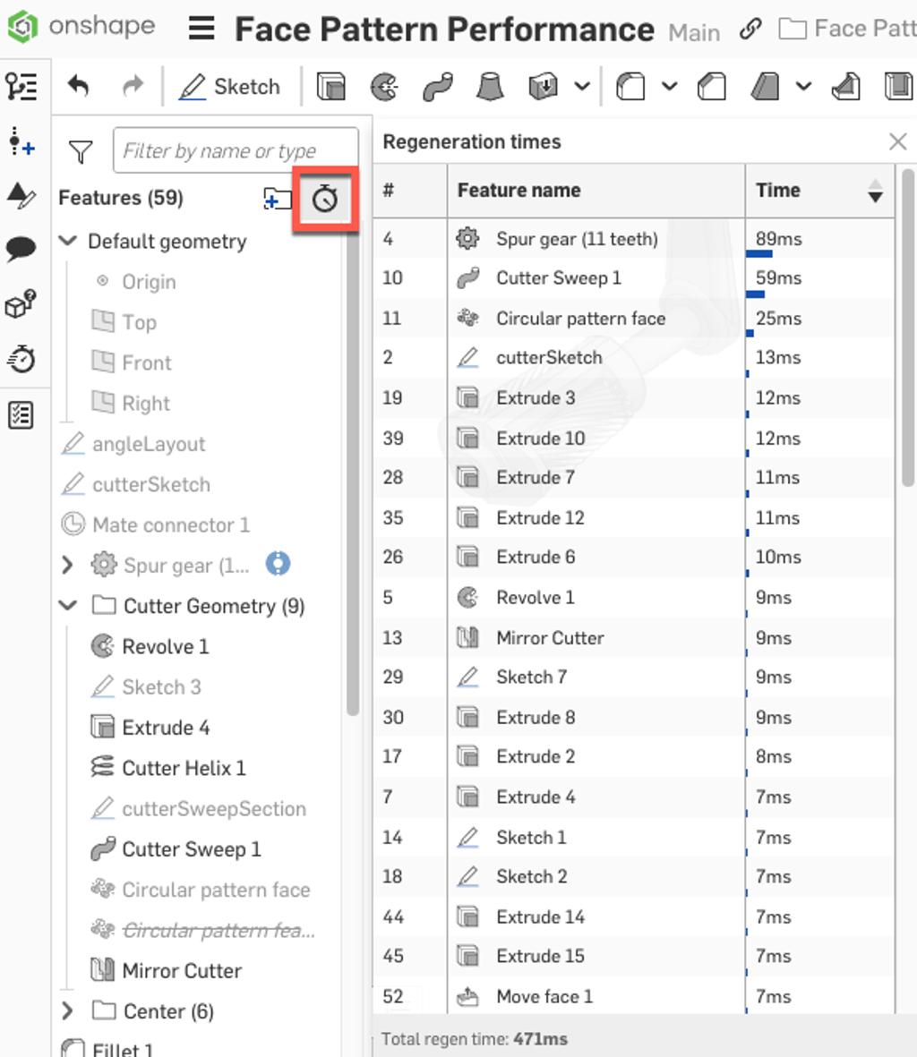Image resolution: width=917 pixels, height=1057 pixels.
Task: Click the regeneration times stopwatch above feature tree
Action: tap(324, 199)
